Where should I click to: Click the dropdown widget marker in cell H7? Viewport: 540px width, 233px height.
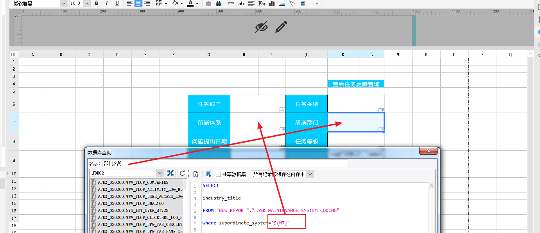282,129
